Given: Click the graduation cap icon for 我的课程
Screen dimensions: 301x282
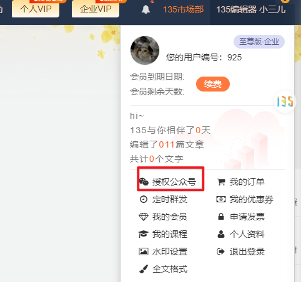Looking at the screenshot, I should 144,234.
